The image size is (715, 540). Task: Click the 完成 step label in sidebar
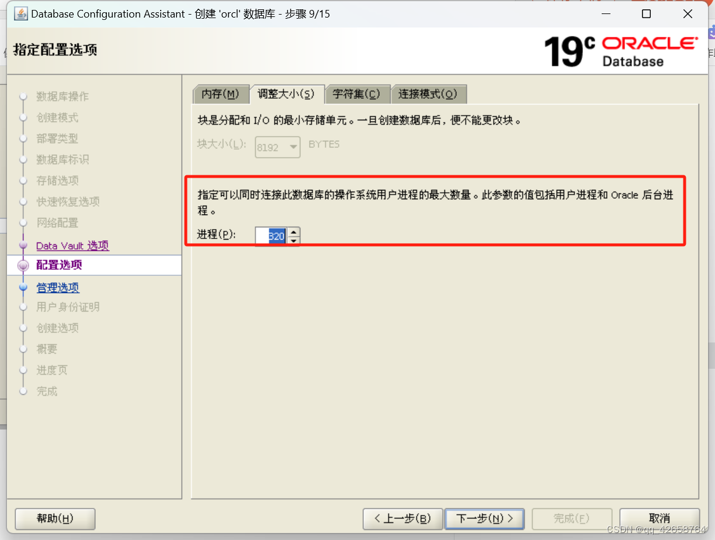click(47, 391)
